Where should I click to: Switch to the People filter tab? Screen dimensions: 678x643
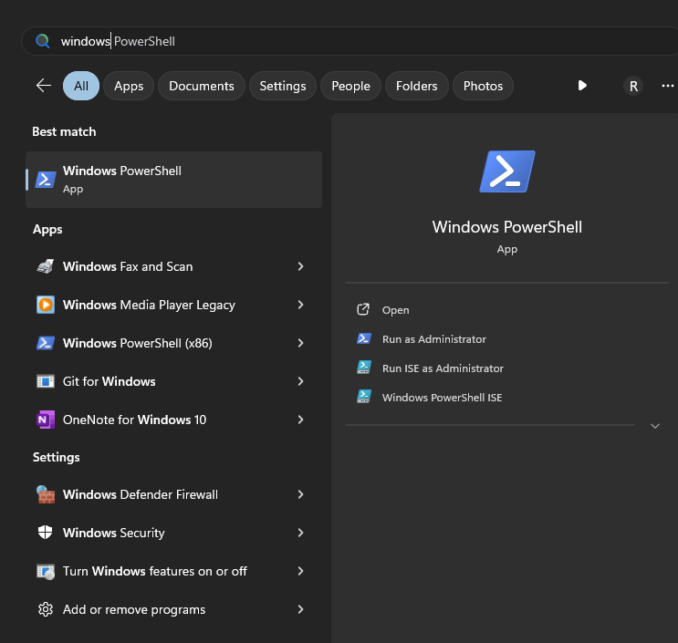[350, 86]
